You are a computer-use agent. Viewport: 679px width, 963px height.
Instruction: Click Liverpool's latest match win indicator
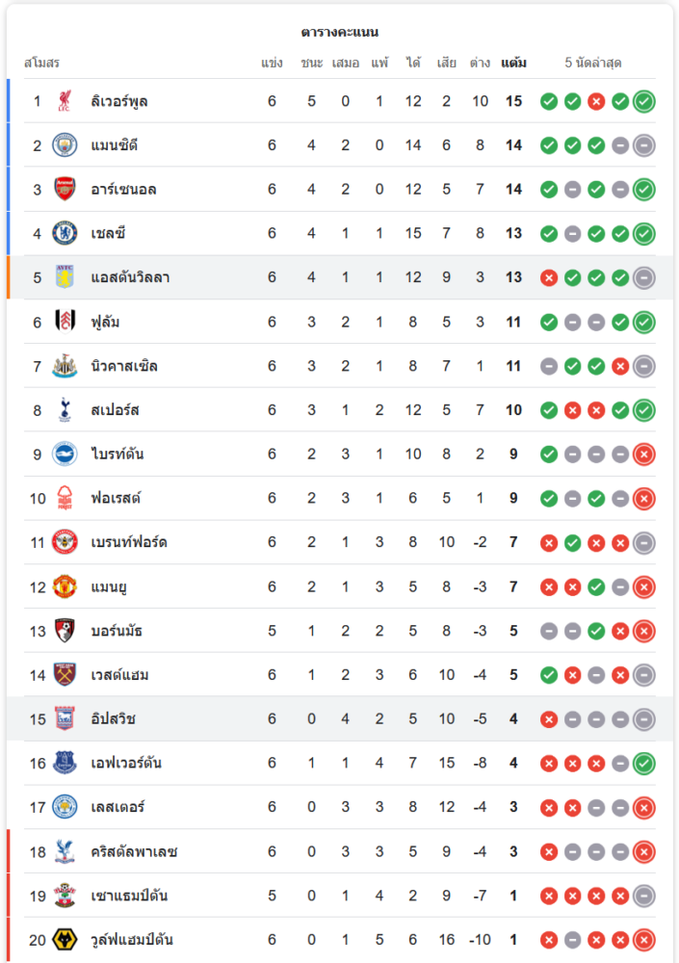644,101
